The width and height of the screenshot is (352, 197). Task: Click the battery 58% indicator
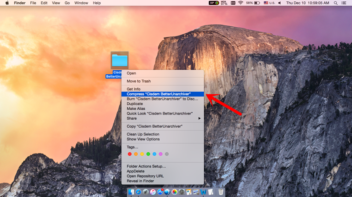pos(253,3)
